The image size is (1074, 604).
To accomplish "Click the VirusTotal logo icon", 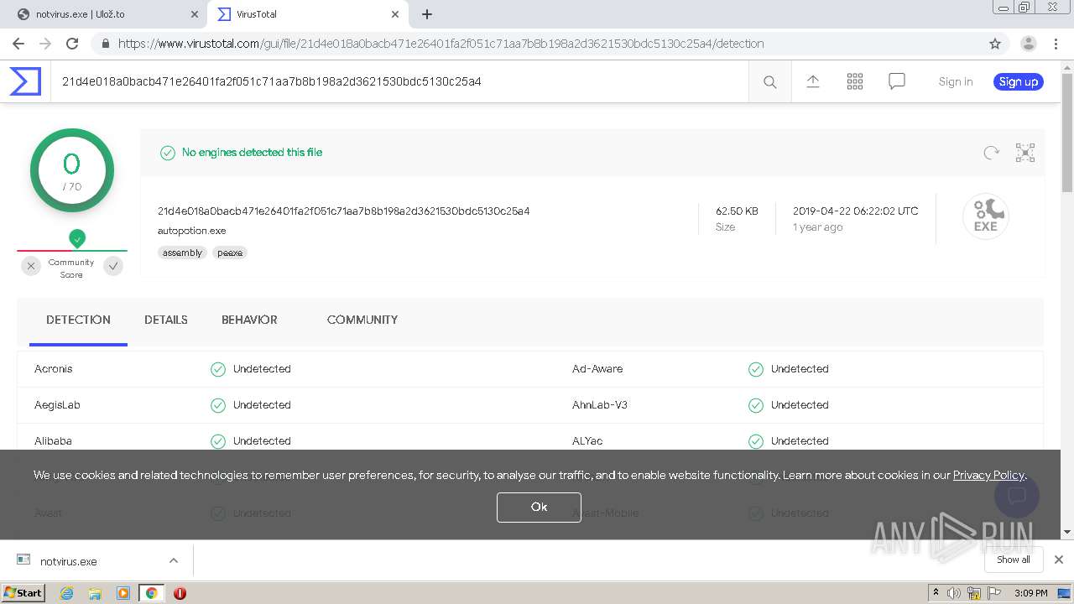I will pos(25,81).
